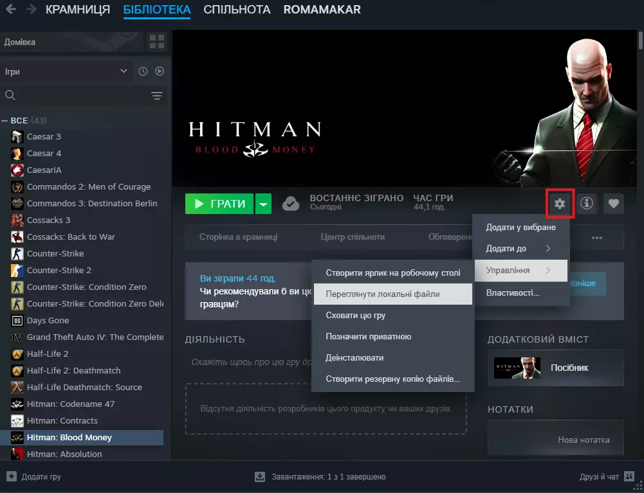Click Cossacks 3 game icon
The image size is (644, 493).
click(17, 220)
